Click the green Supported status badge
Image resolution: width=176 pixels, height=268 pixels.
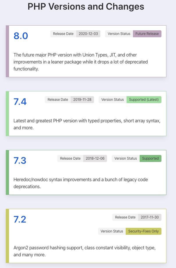[x=150, y=158]
